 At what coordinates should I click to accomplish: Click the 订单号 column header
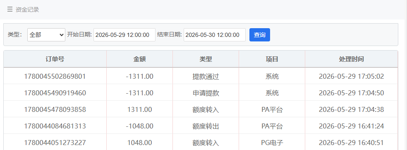pyautogui.click(x=55, y=59)
